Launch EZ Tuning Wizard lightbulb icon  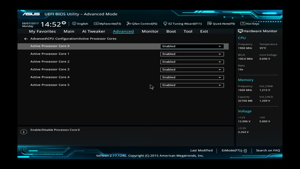165,24
